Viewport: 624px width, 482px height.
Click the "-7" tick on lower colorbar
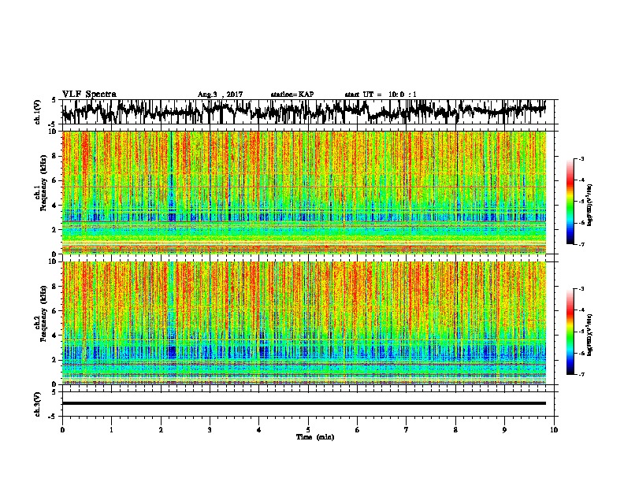[x=581, y=374]
